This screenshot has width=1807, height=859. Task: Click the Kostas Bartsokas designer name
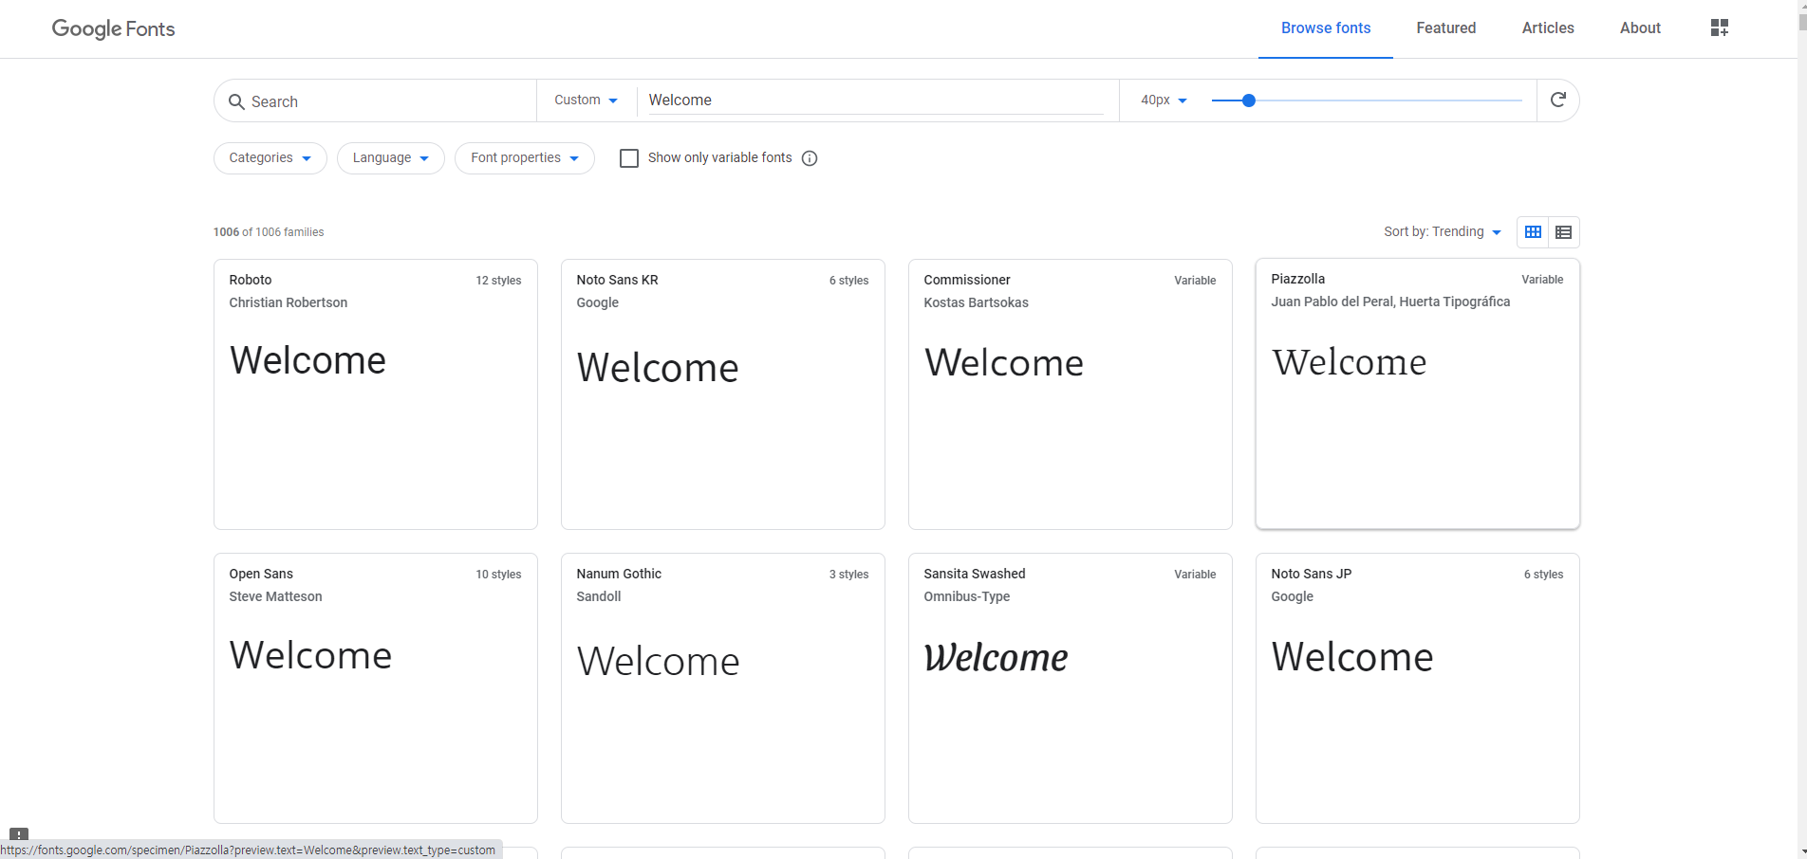976,302
